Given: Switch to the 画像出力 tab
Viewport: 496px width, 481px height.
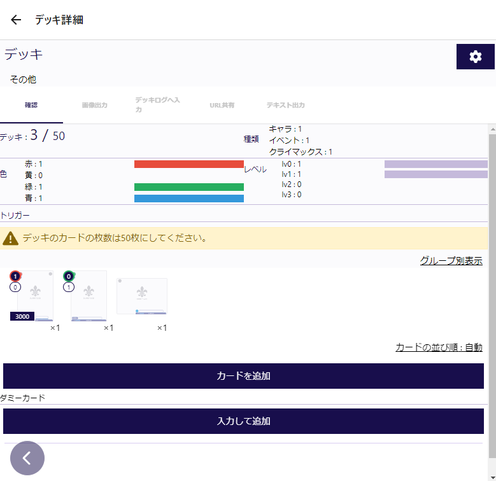Looking at the screenshot, I should [x=95, y=105].
